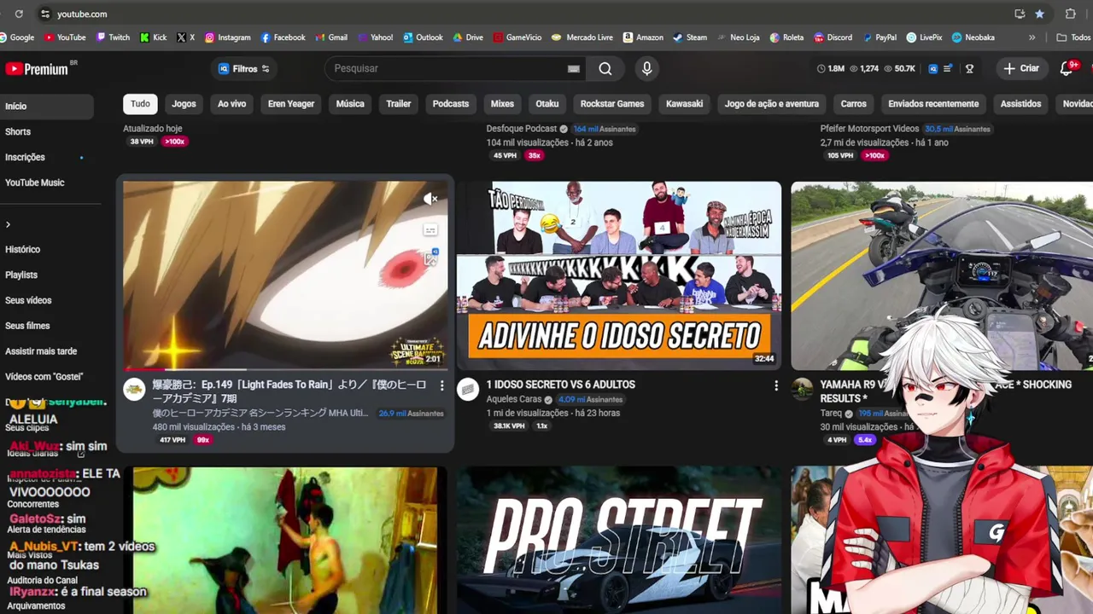Open the PRO STREET video thumbnail
Screen dimensions: 1093x614
(x=619, y=541)
